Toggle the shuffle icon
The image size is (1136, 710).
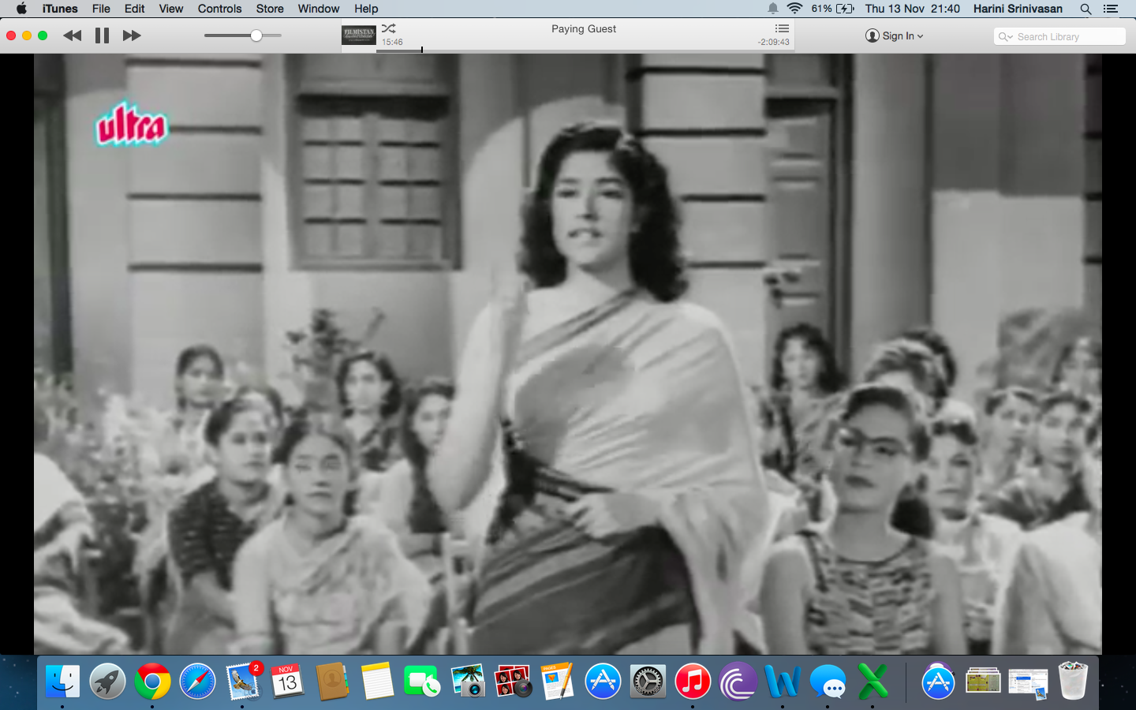point(388,28)
